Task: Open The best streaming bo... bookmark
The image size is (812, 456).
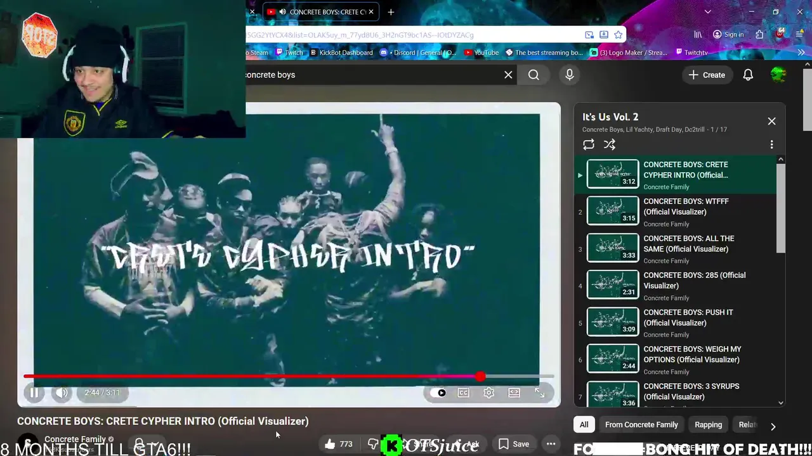Action: pos(544,53)
